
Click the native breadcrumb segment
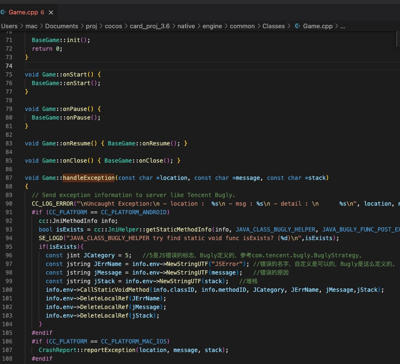[x=186, y=26]
